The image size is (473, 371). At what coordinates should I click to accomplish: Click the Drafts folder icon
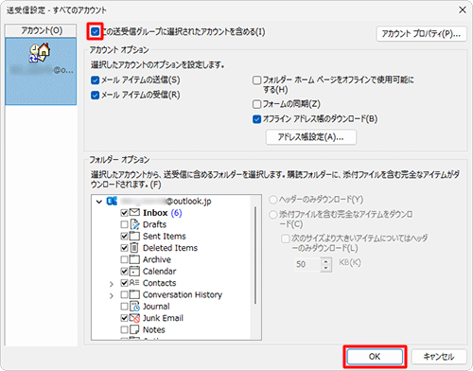(x=134, y=224)
